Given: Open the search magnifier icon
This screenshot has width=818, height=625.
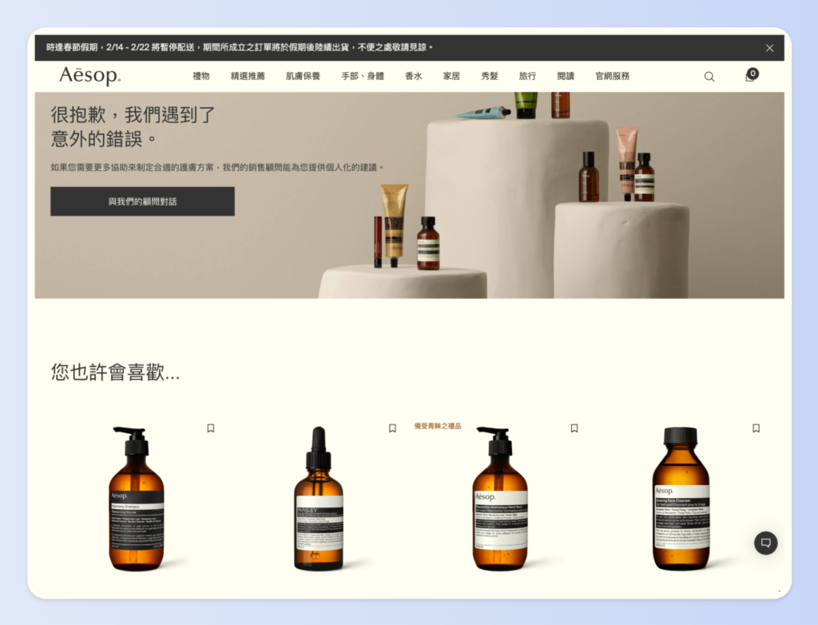Looking at the screenshot, I should (709, 77).
